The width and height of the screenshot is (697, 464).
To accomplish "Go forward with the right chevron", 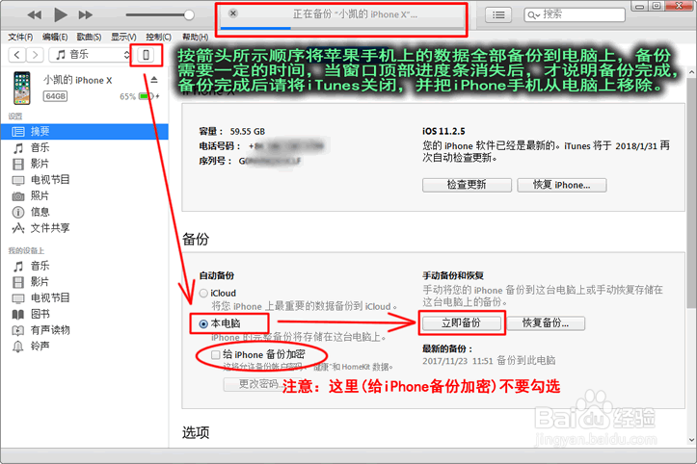I will point(35,55).
